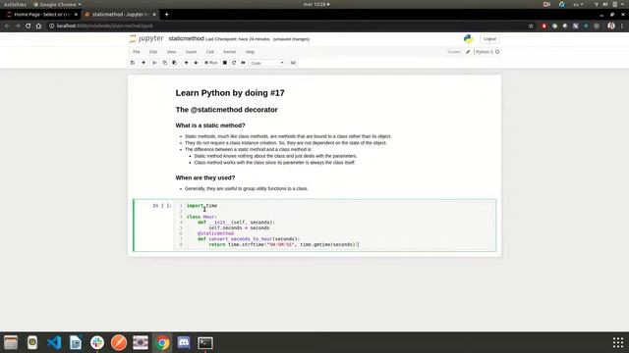Open the View menu
629x353 pixels.
pos(171,52)
